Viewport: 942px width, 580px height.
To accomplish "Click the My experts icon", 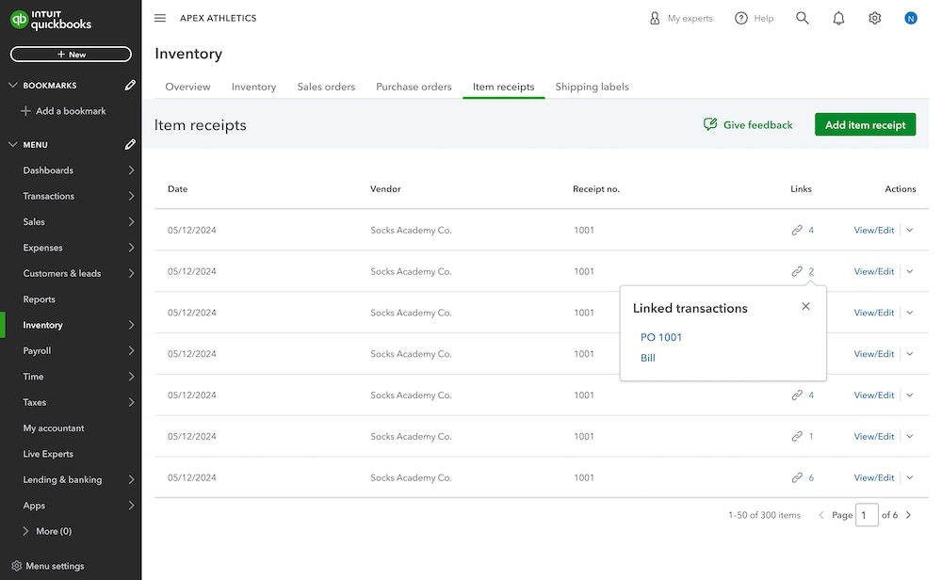I will click(655, 17).
